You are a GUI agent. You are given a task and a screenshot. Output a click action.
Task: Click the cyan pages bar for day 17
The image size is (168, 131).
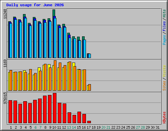click(x=90, y=56)
